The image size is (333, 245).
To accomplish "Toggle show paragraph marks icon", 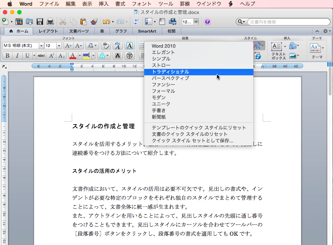I will 136,22.
